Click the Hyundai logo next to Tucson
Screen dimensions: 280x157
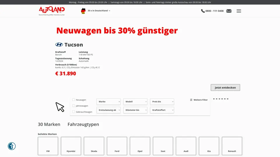click(x=59, y=44)
